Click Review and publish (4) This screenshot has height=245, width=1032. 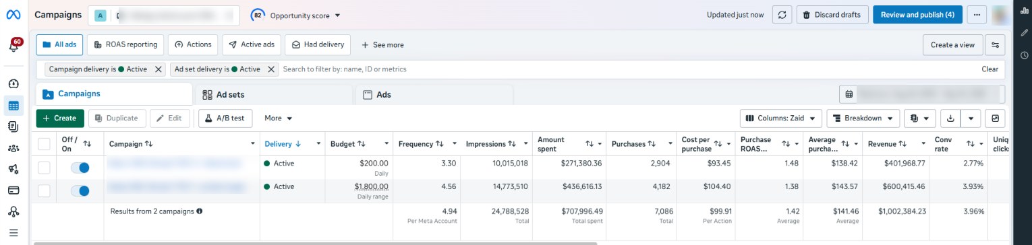tap(917, 15)
